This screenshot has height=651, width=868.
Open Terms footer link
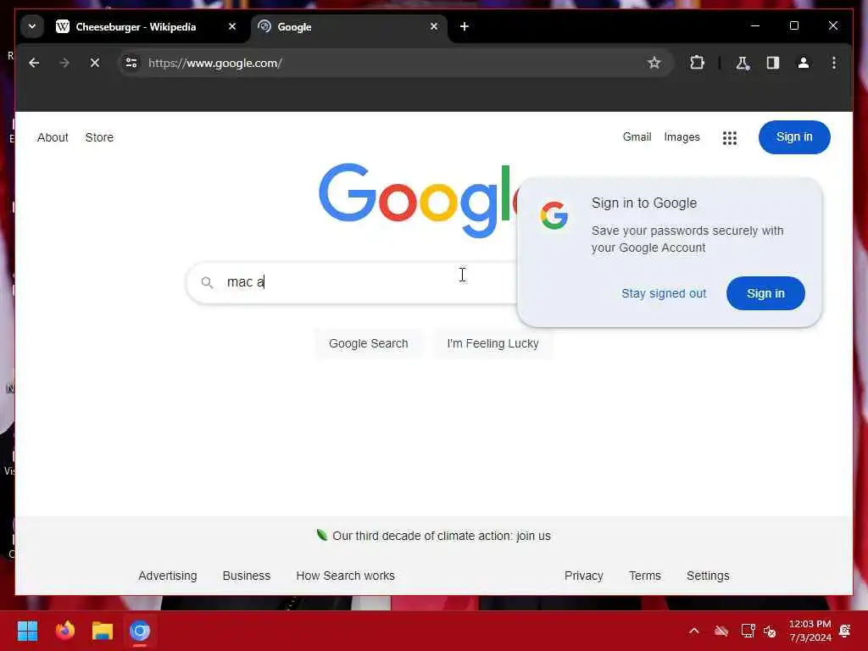(x=645, y=576)
